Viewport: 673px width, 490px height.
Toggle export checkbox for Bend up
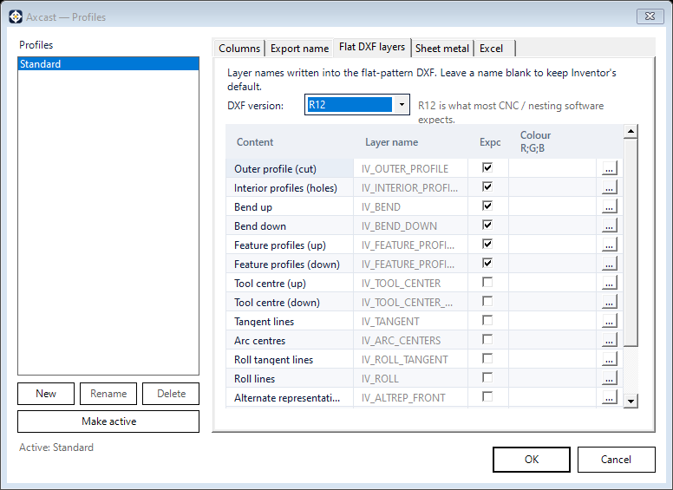pyautogui.click(x=487, y=206)
